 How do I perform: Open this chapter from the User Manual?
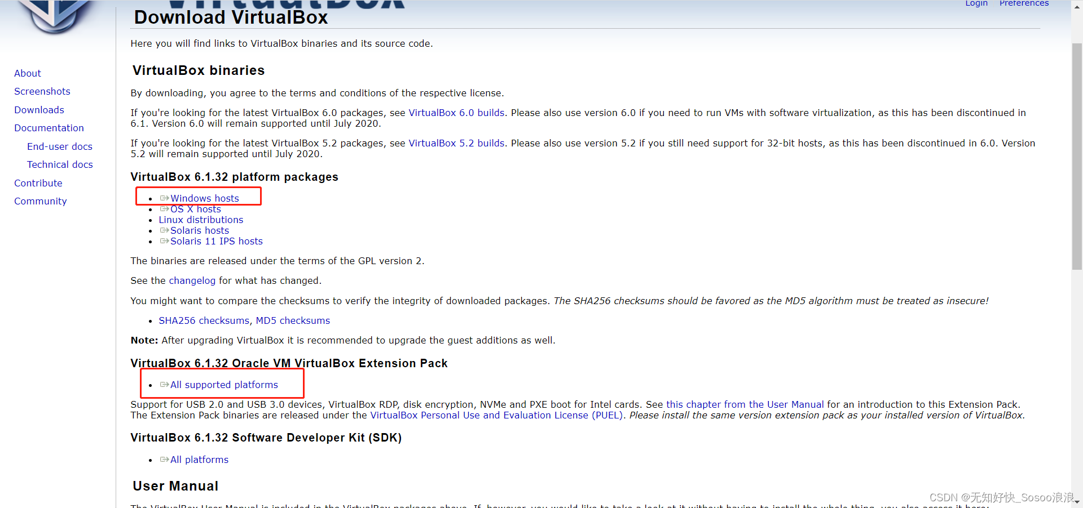pos(745,404)
